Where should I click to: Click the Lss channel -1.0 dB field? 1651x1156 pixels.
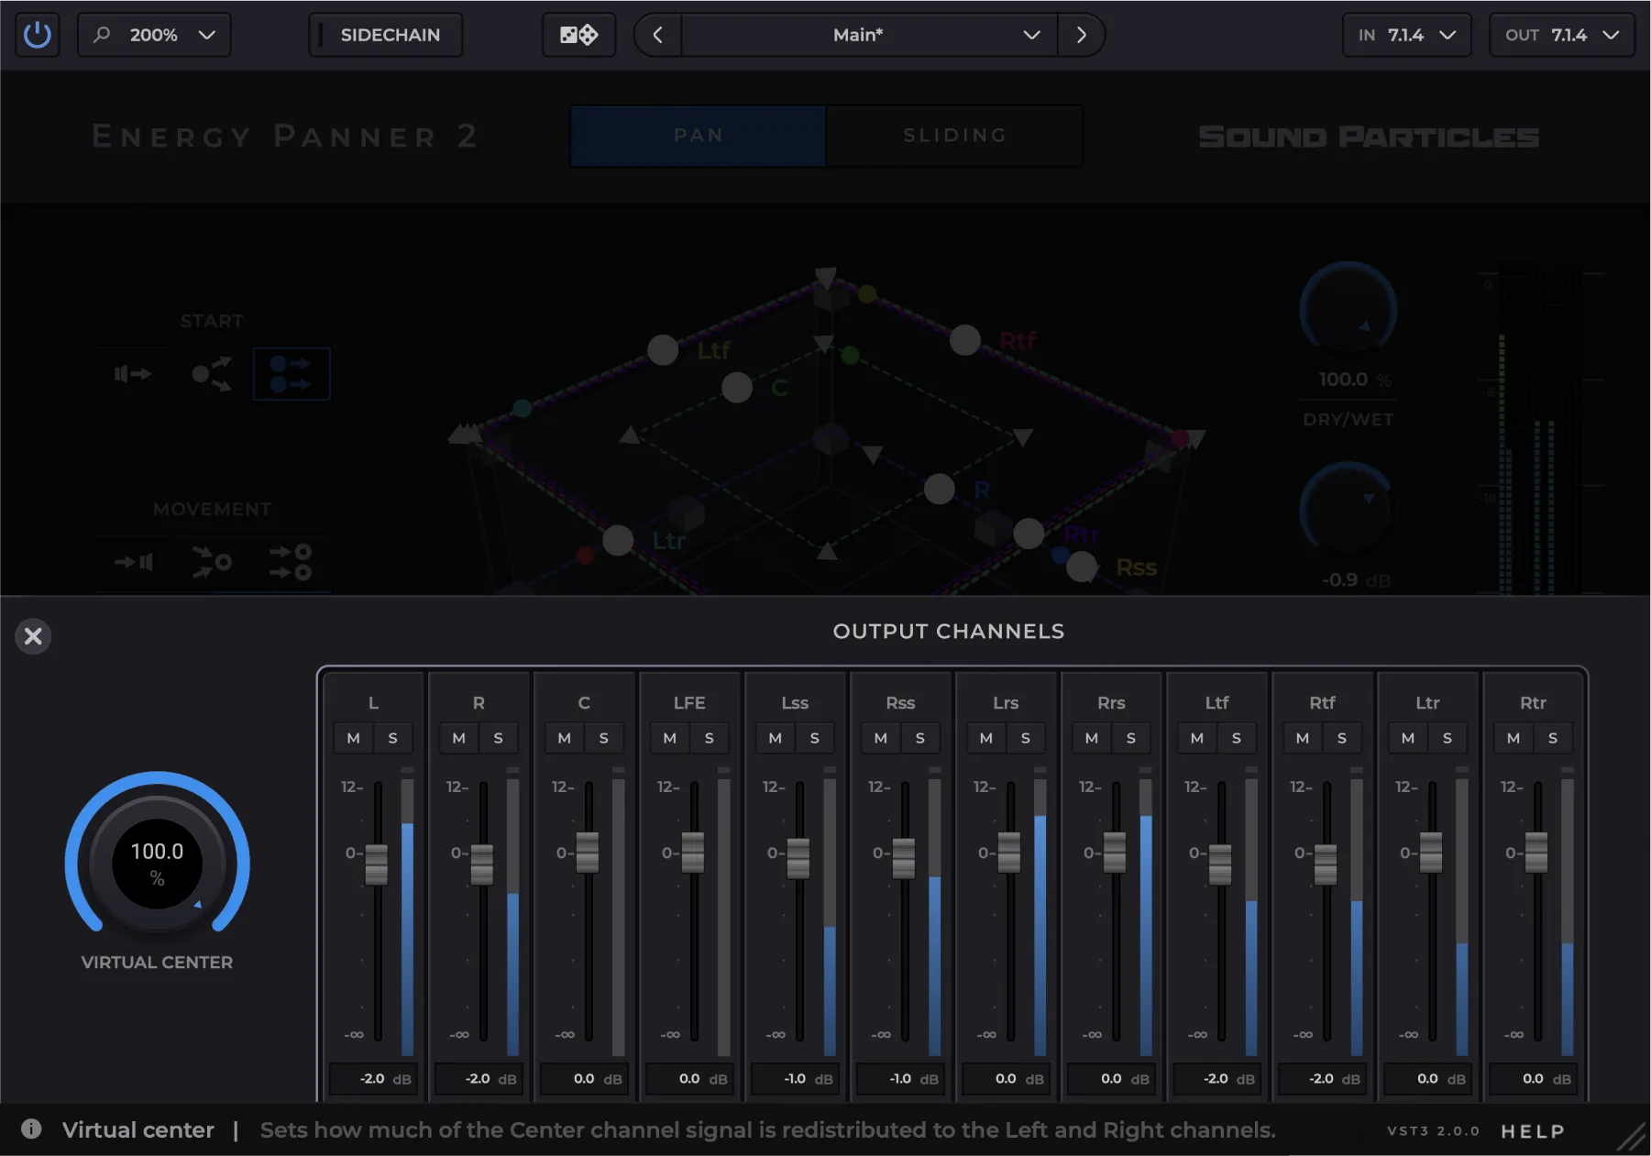coord(795,1079)
